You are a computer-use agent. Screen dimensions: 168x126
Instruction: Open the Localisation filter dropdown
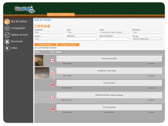point(49,33)
